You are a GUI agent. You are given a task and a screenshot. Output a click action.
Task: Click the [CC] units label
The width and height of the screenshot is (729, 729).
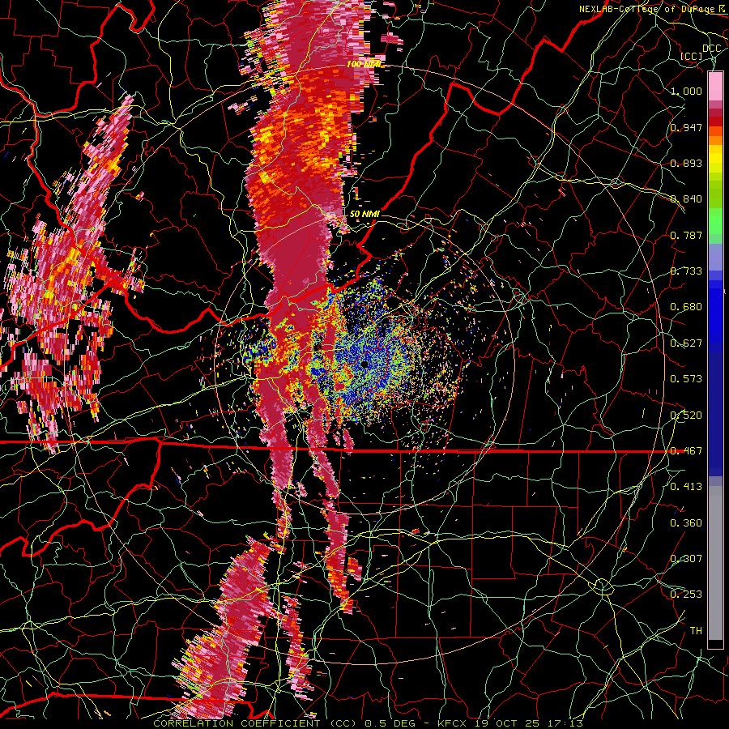click(x=692, y=56)
